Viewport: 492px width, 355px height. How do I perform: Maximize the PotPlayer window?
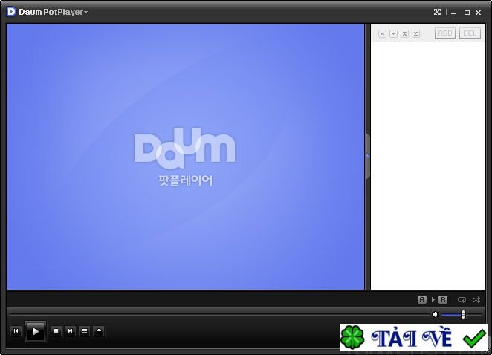click(467, 12)
